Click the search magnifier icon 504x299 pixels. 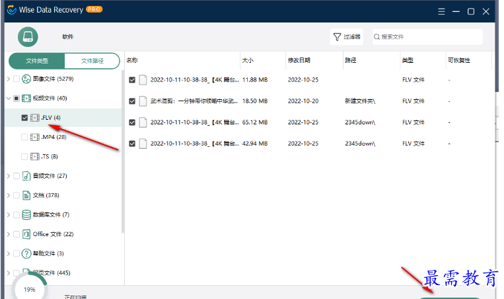tap(377, 37)
